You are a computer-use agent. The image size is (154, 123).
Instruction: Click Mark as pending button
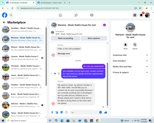[66, 38]
